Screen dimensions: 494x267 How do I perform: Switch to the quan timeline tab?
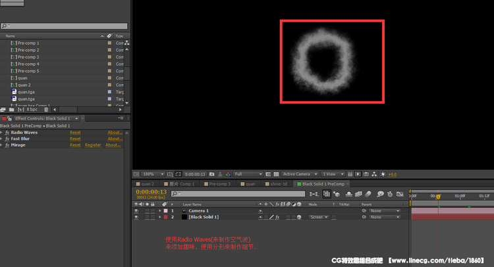coord(248,184)
